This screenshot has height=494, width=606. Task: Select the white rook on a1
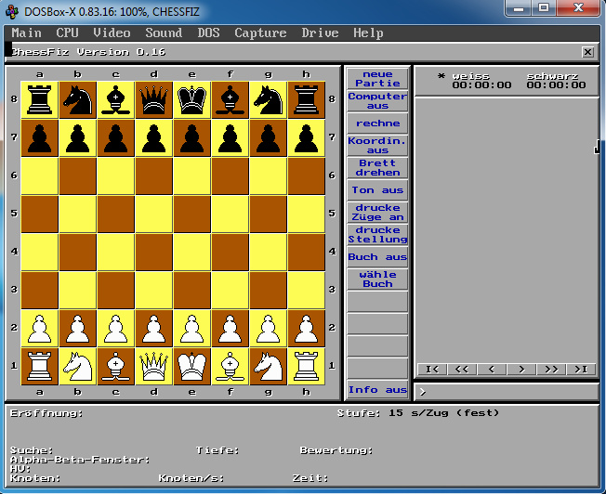tap(39, 366)
